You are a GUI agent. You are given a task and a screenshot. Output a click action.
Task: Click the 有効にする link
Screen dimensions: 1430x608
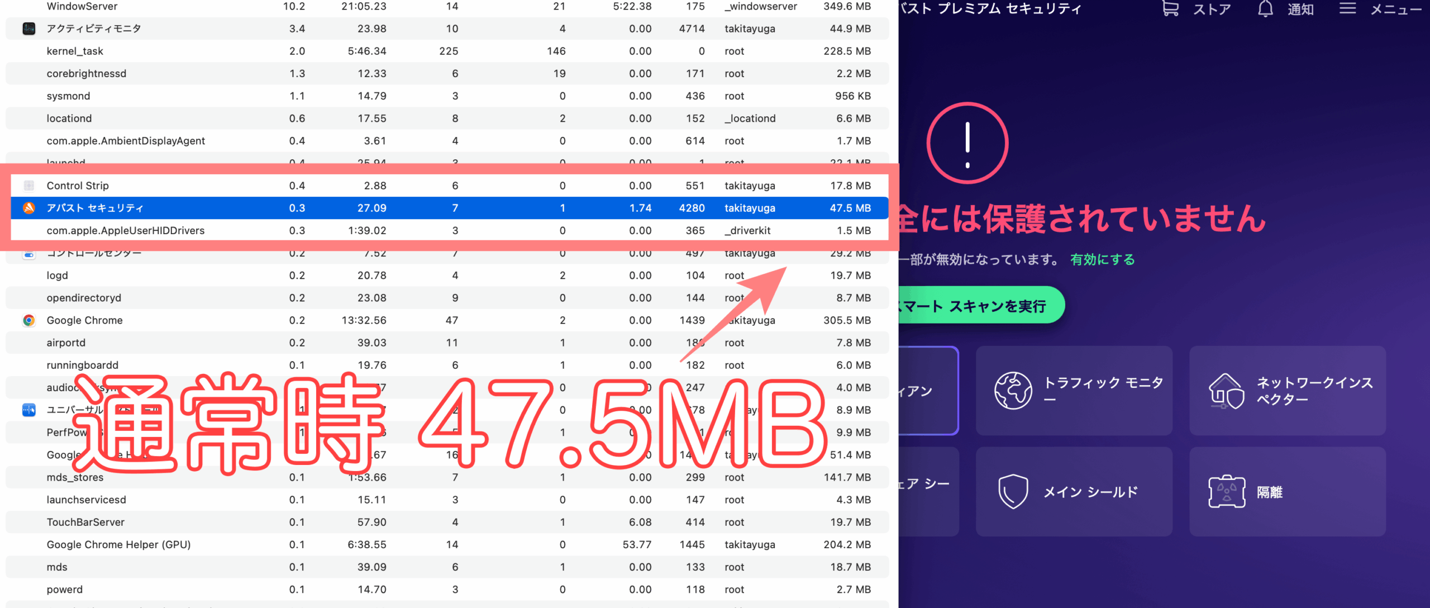(1103, 259)
